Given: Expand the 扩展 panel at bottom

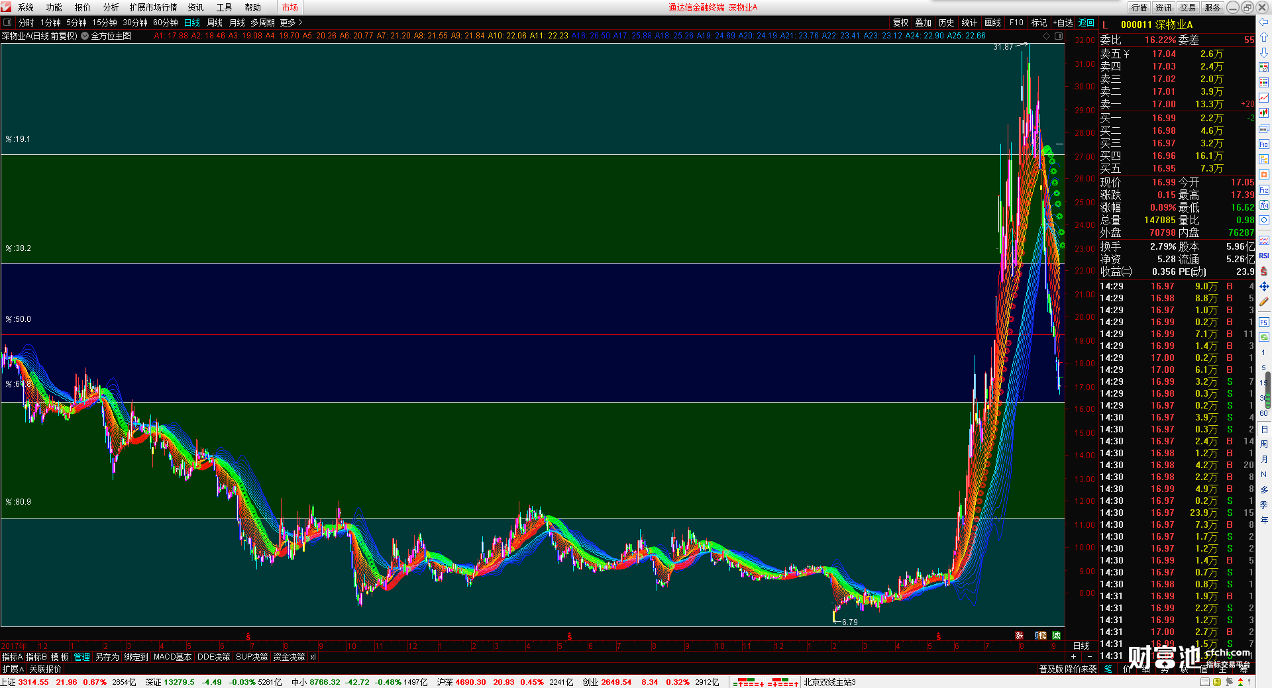Looking at the screenshot, I should pyautogui.click(x=13, y=669).
